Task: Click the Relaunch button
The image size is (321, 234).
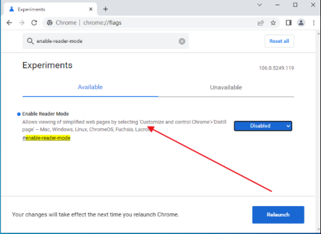Action: click(x=278, y=215)
